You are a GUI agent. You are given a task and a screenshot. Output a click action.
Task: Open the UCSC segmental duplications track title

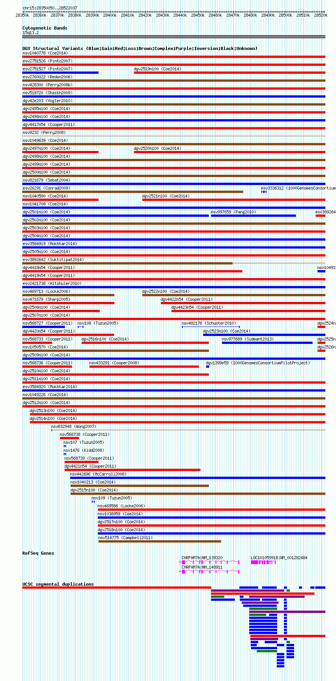(x=58, y=584)
